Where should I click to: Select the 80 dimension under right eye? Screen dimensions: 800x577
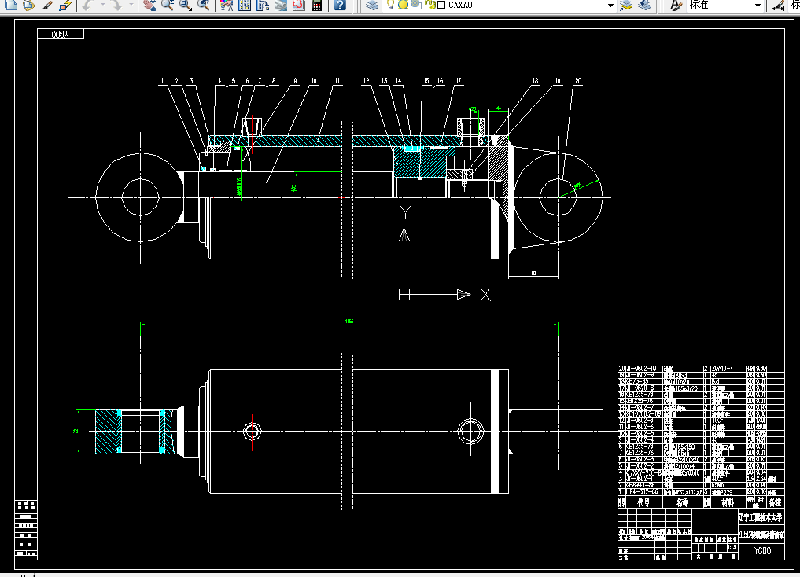click(x=533, y=274)
